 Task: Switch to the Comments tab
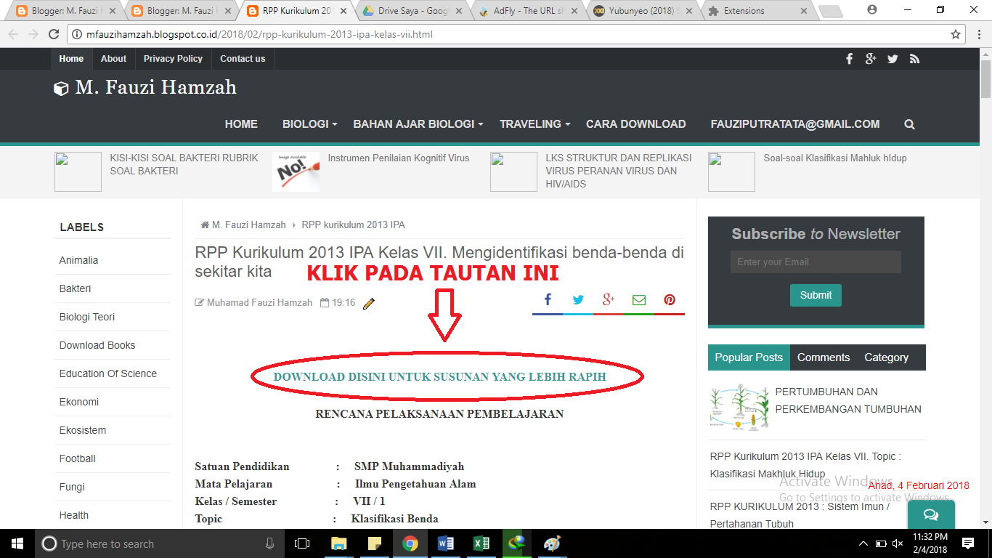click(x=823, y=357)
